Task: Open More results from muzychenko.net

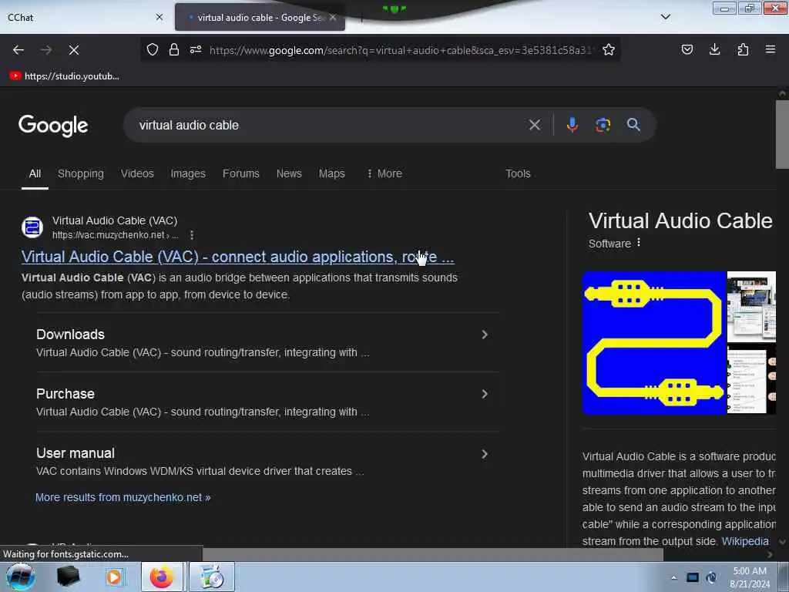Action: click(123, 497)
